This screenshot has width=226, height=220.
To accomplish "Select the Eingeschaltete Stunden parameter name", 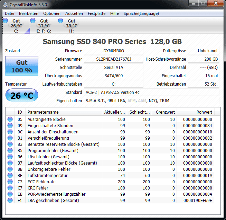I will pos(50,126).
